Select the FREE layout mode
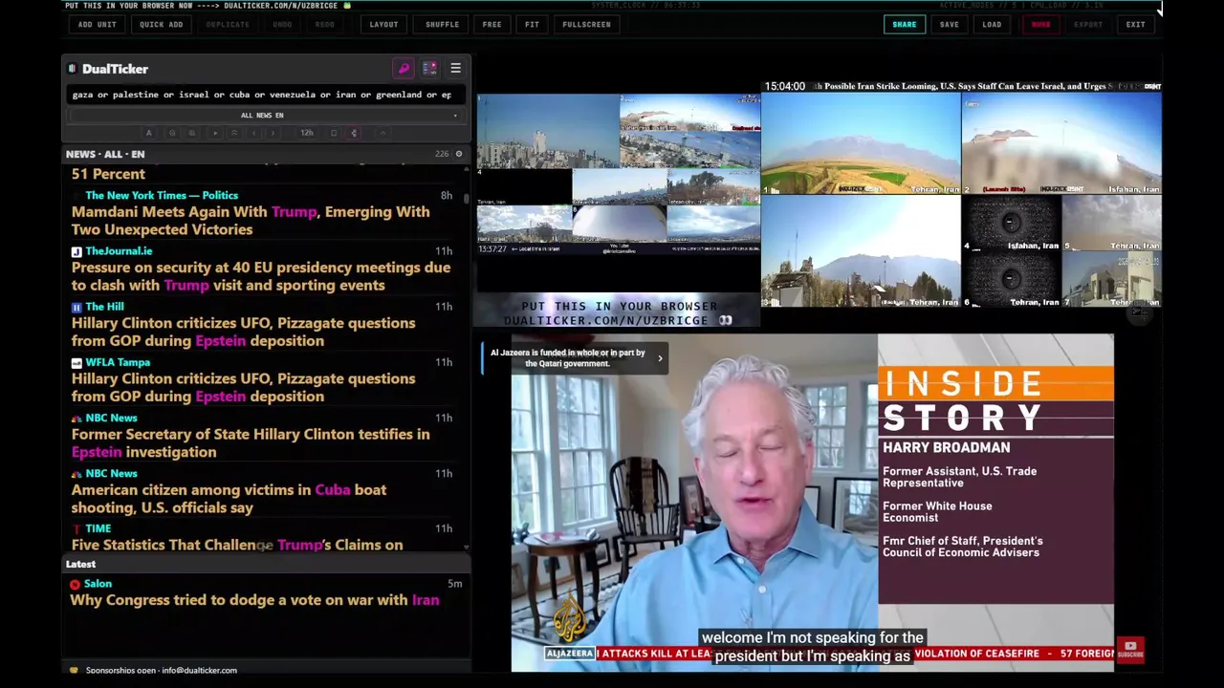The image size is (1224, 688). coord(492,25)
